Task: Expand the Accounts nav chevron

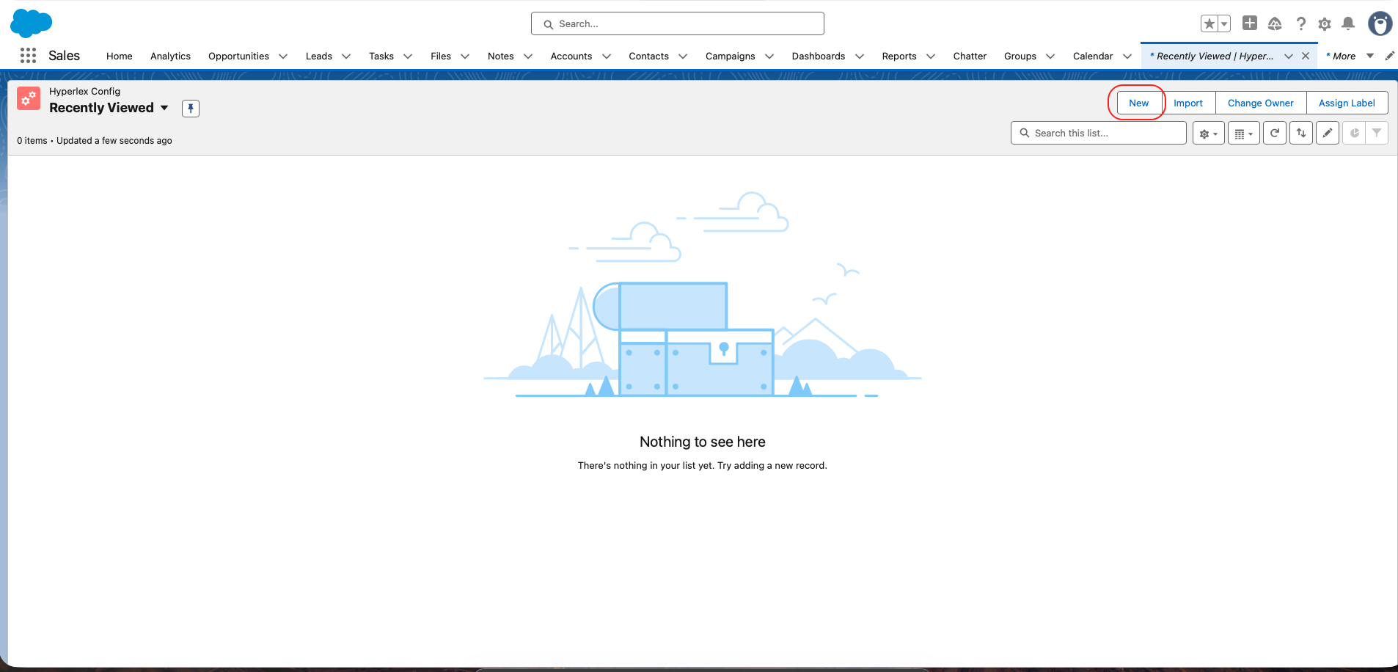Action: (x=607, y=56)
